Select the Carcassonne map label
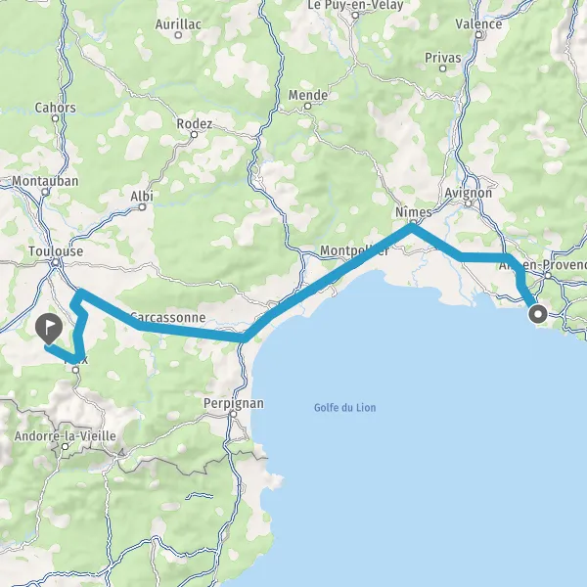Viewport: 587px width, 587px height. pos(168,317)
